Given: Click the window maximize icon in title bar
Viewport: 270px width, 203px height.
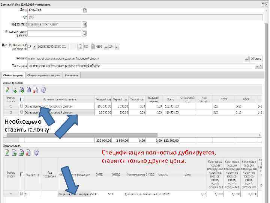Looking at the screenshot, I should point(263,5).
